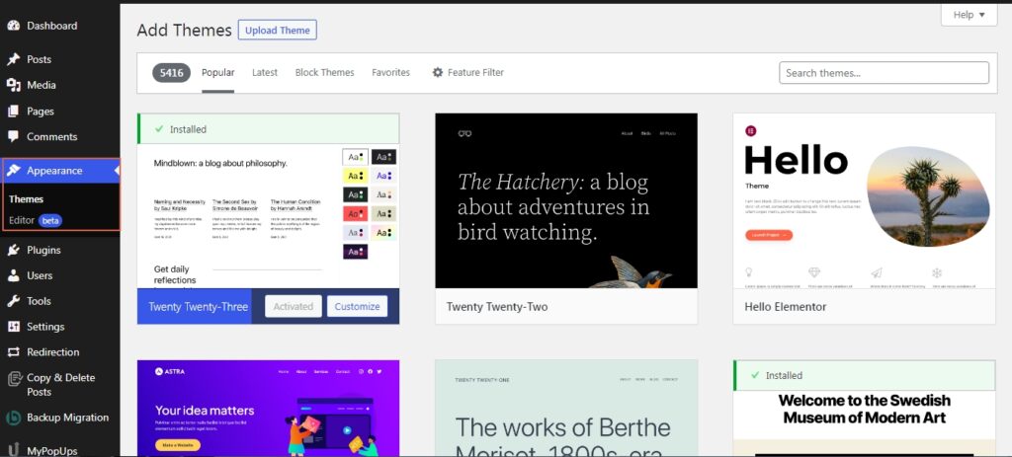The height and width of the screenshot is (457, 1012).
Task: Switch to the Favorites tab
Action: (x=391, y=73)
